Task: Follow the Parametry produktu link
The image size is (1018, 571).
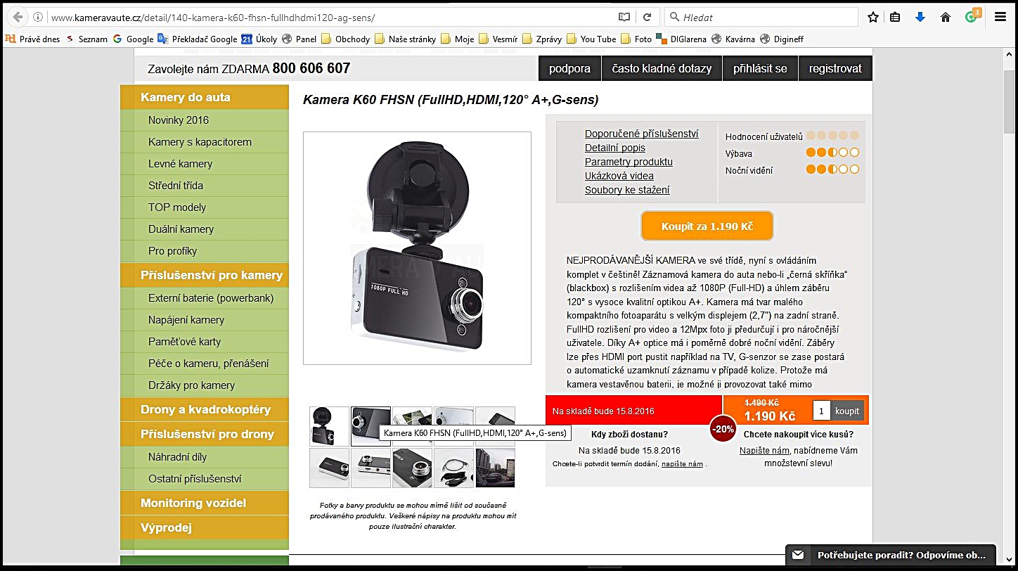Action: pyautogui.click(x=629, y=162)
